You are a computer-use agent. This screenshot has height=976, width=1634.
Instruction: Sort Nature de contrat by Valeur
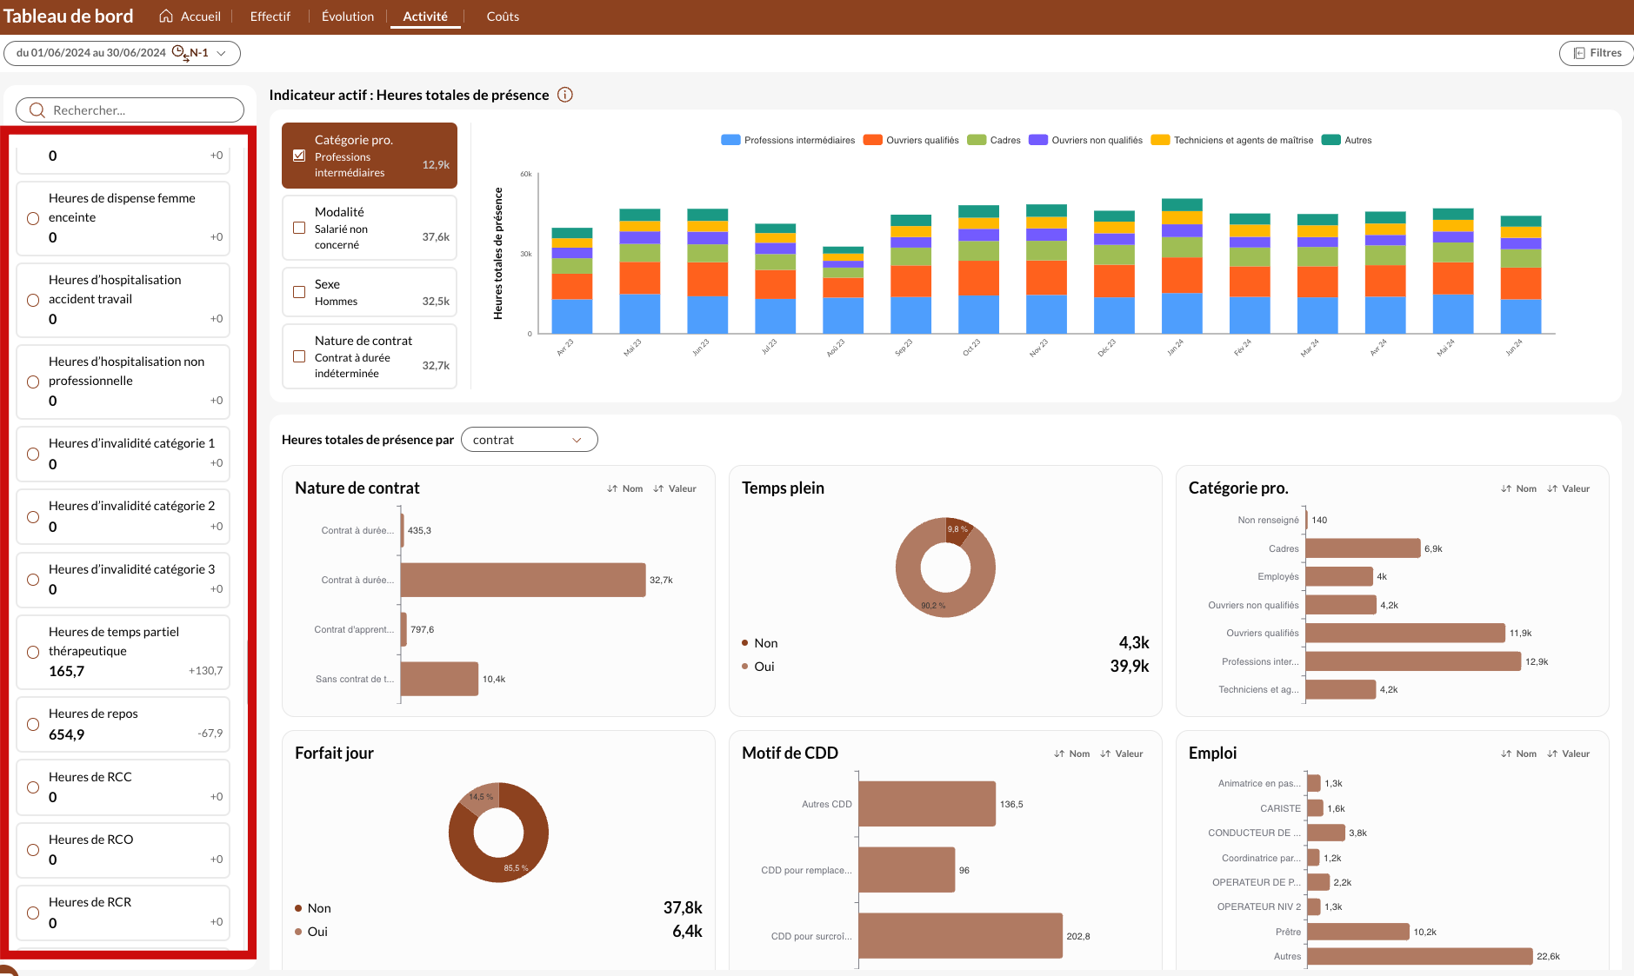click(x=675, y=488)
